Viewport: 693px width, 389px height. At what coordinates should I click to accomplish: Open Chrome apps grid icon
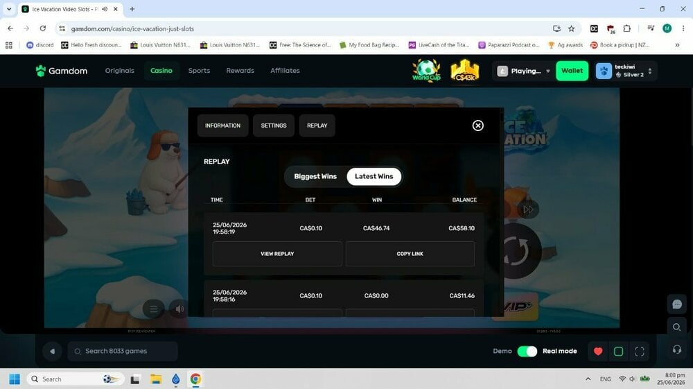click(9, 45)
